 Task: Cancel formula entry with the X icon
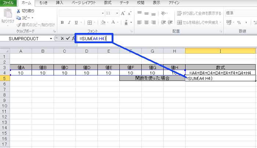coord(62,38)
